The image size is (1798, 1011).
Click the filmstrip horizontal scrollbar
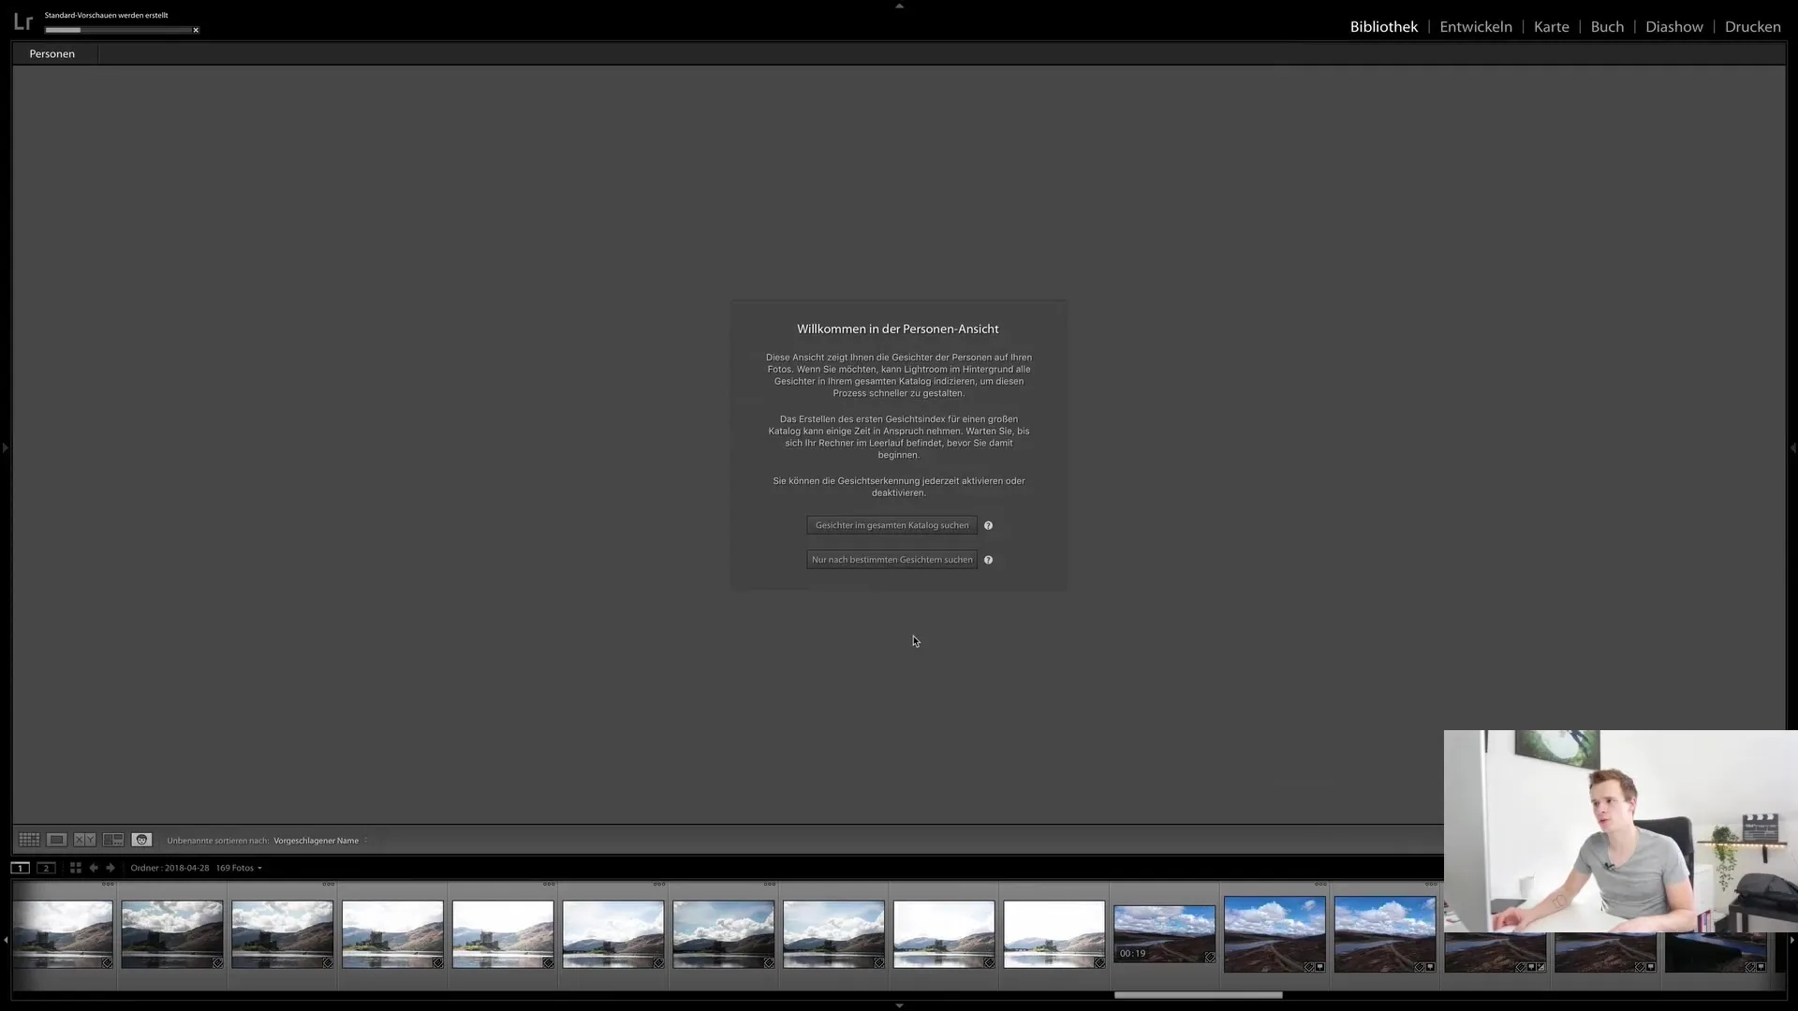click(1198, 995)
